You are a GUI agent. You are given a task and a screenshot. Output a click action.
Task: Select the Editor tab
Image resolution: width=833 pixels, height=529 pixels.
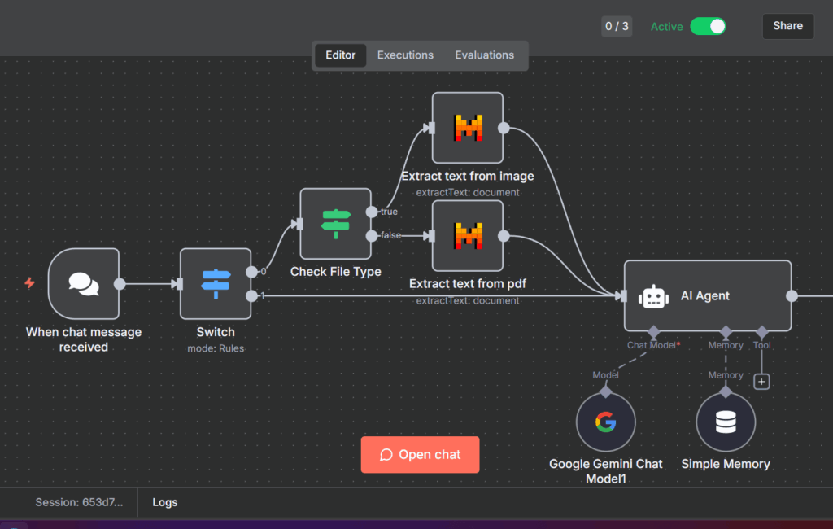coord(340,55)
